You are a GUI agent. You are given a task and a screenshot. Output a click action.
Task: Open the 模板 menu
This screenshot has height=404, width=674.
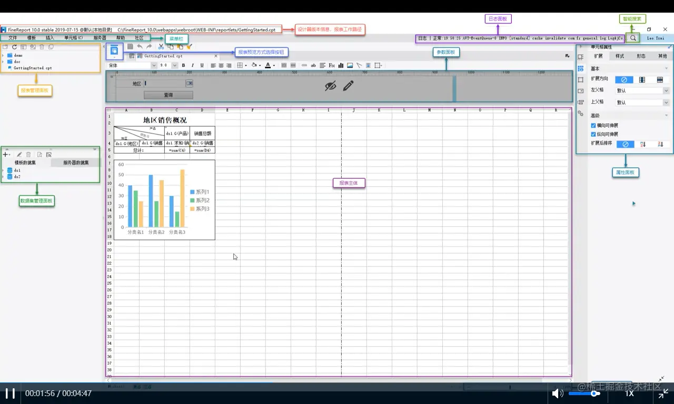tap(32, 38)
